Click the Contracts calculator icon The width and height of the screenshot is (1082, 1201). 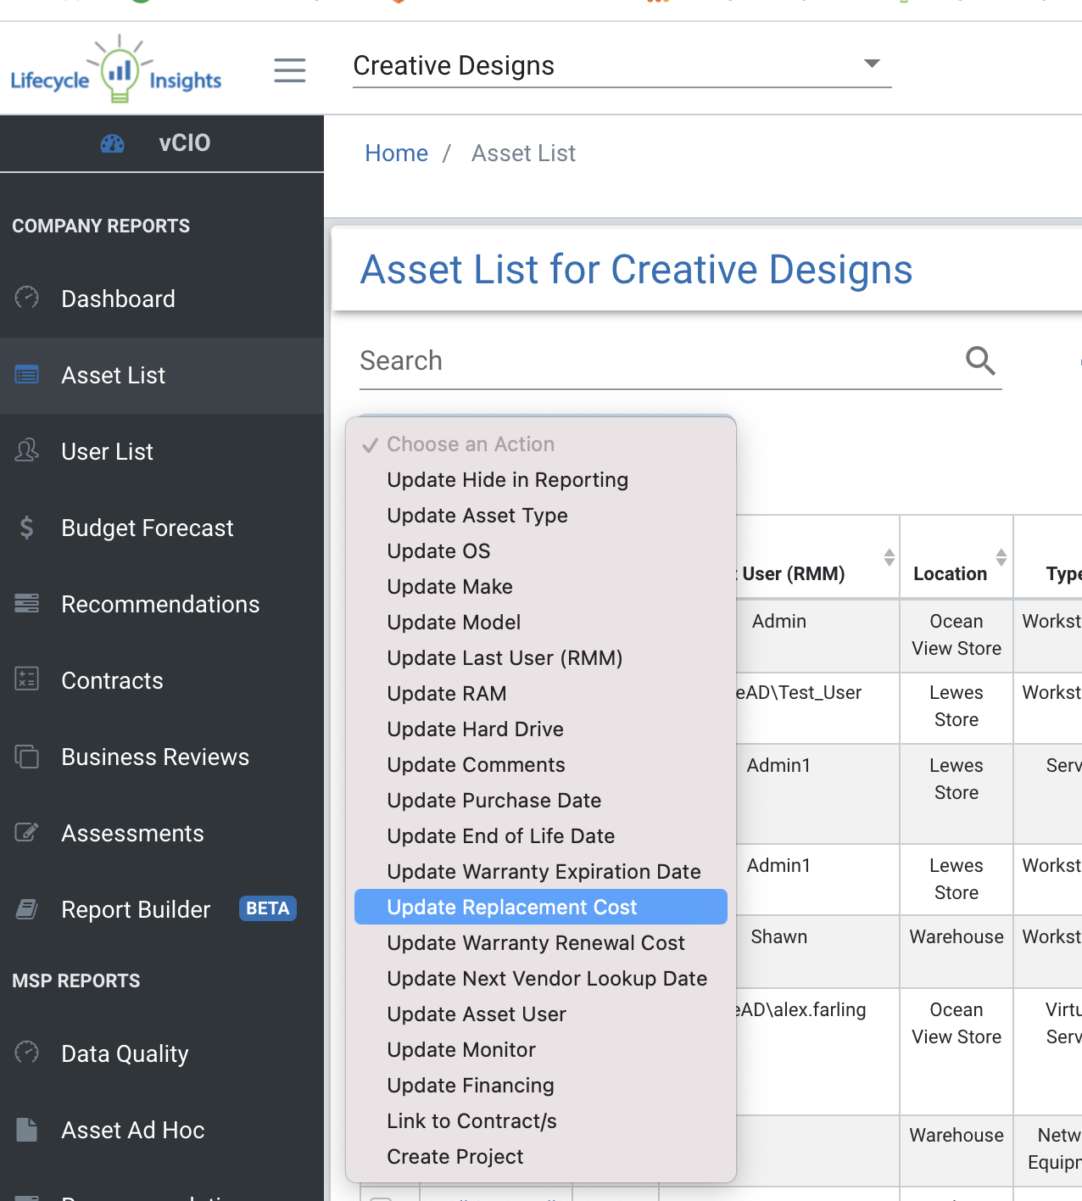coord(27,679)
